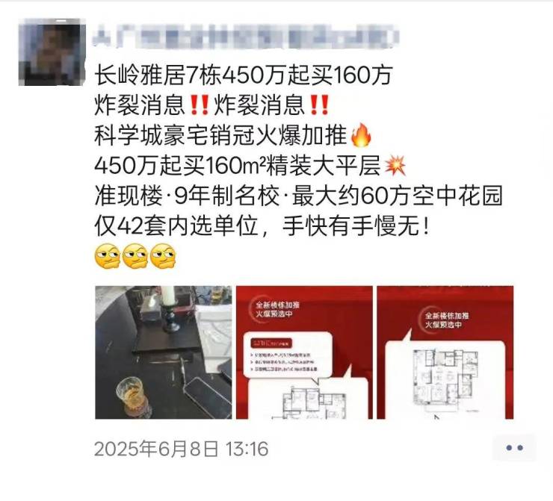Click the 450万起买160m²精装大平层 text line
This screenshot has width=553, height=501.
238,166
